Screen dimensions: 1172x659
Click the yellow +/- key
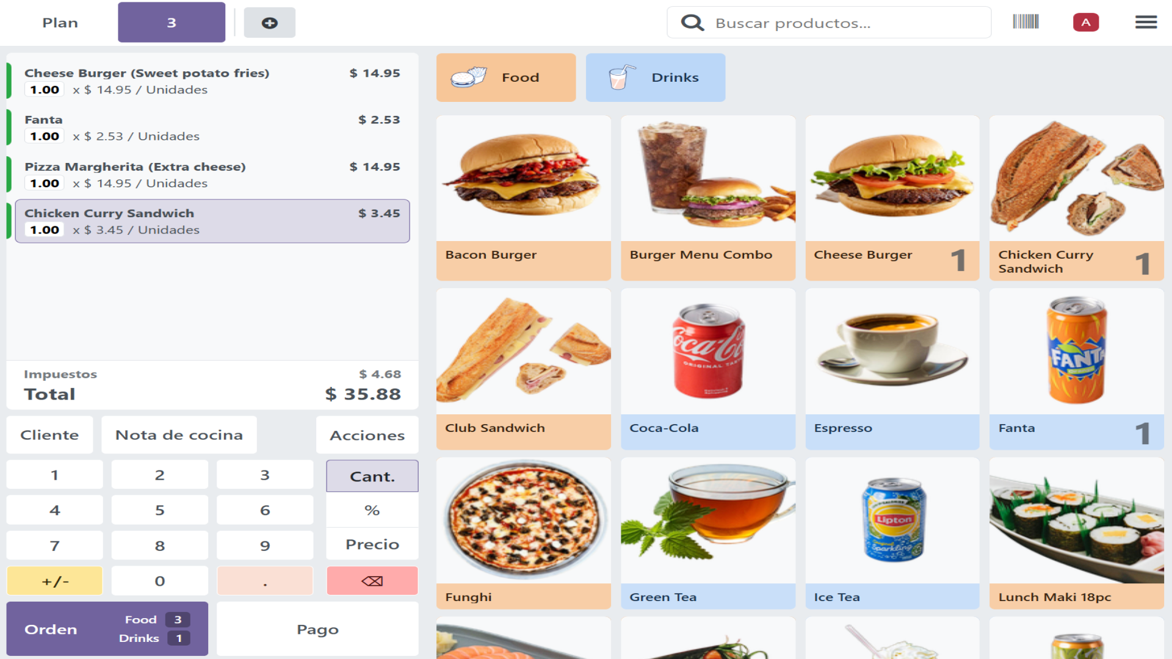pyautogui.click(x=54, y=581)
